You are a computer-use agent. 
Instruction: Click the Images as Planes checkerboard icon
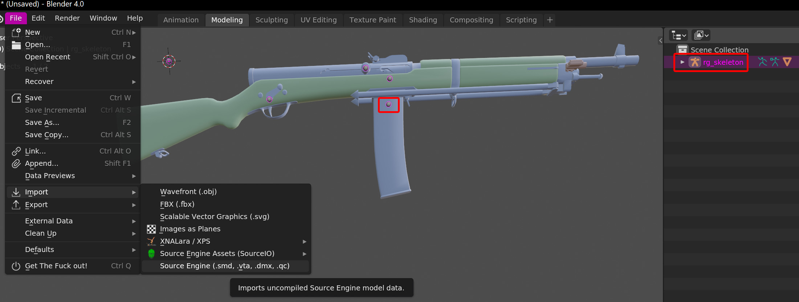pos(151,229)
